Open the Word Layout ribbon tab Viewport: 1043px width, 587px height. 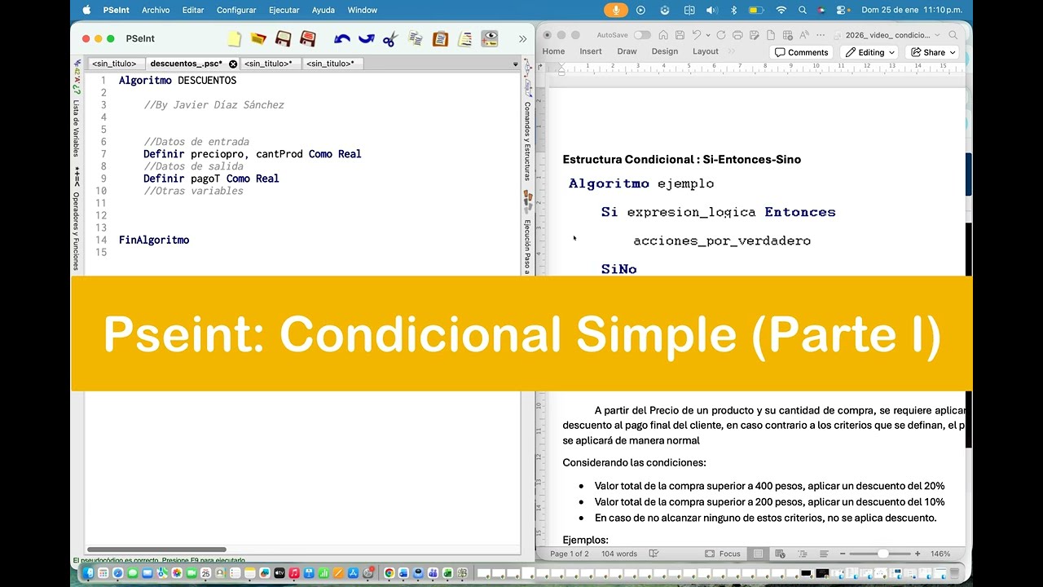click(x=706, y=51)
